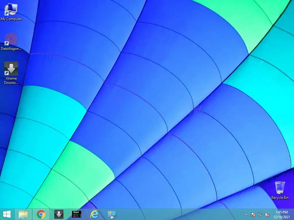Open Xtreme Download Manager taskbar icon
Image resolution: width=294 pixels, height=220 pixels.
(59, 214)
